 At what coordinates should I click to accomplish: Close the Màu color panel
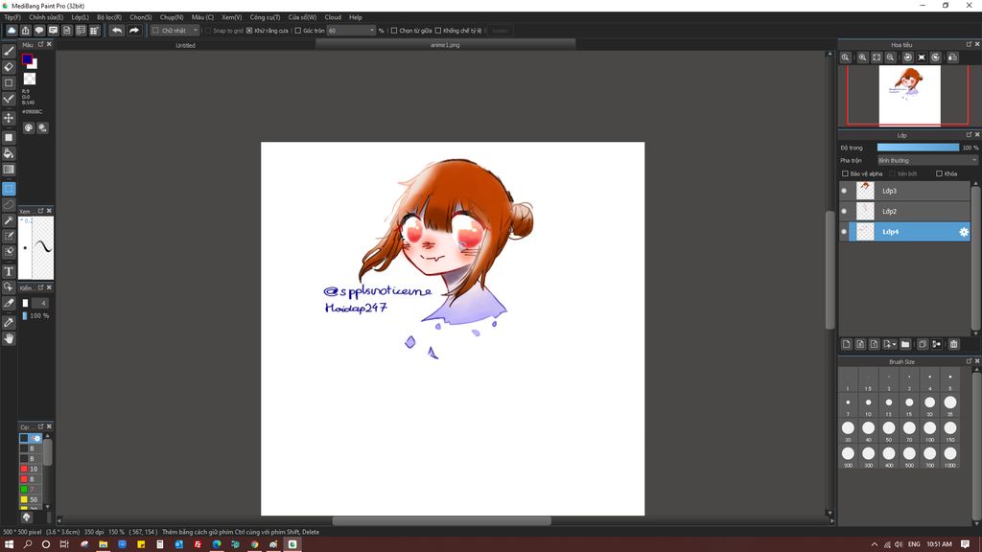50,44
